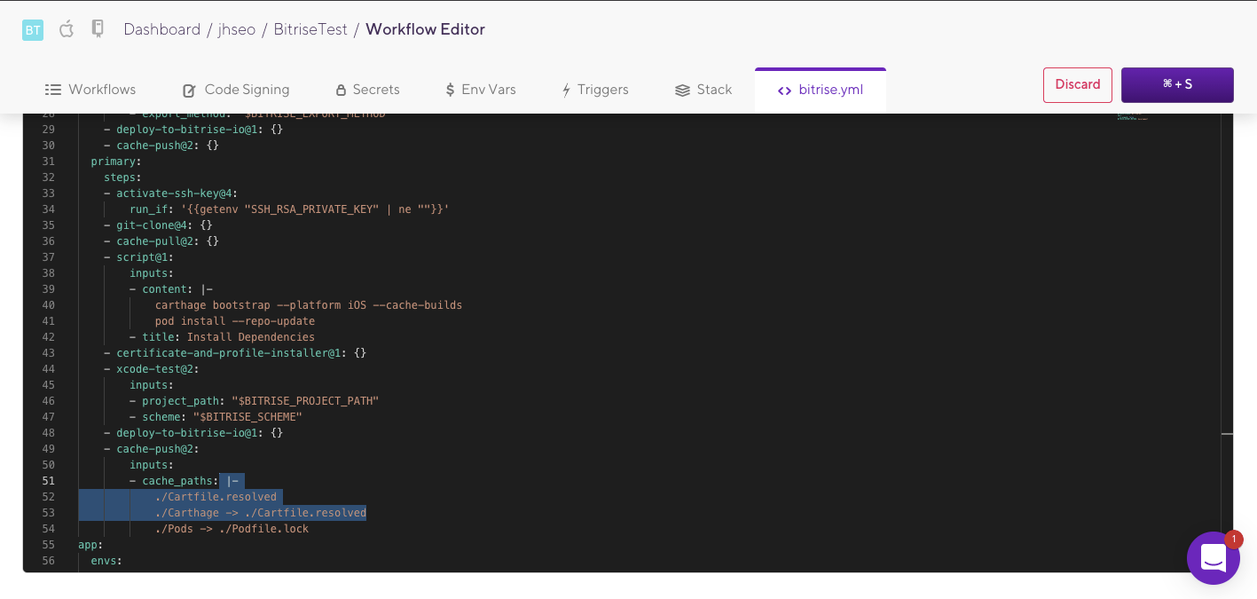The width and height of the screenshot is (1257, 599).
Task: Click line number 51 in the gutter
Action: (x=48, y=481)
